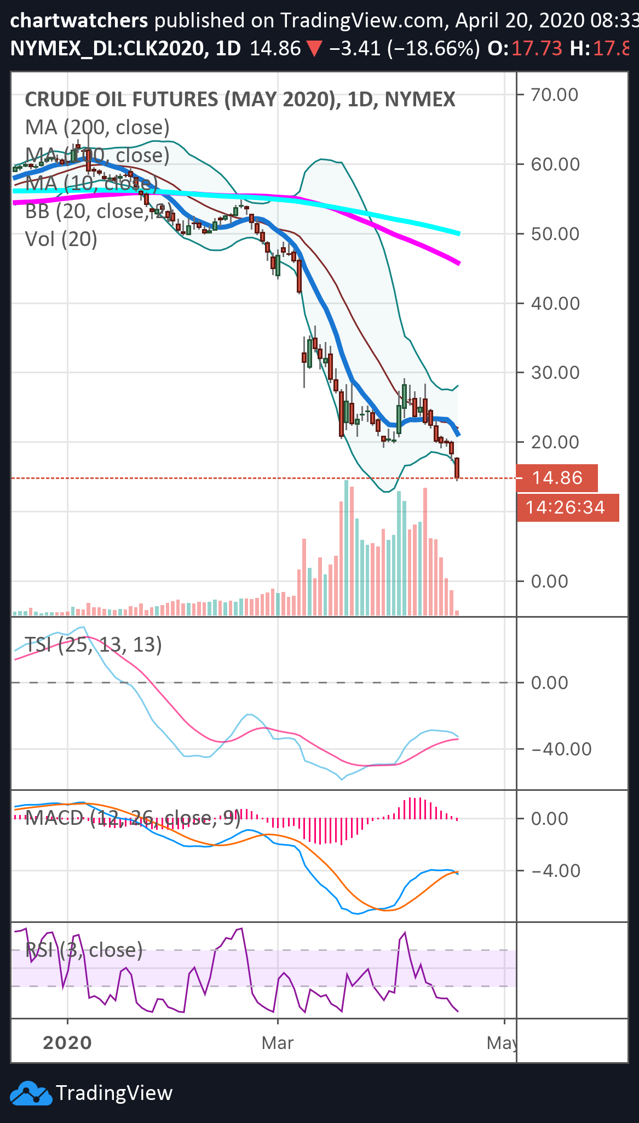Select the MA (10, close) indicator label

(91, 183)
